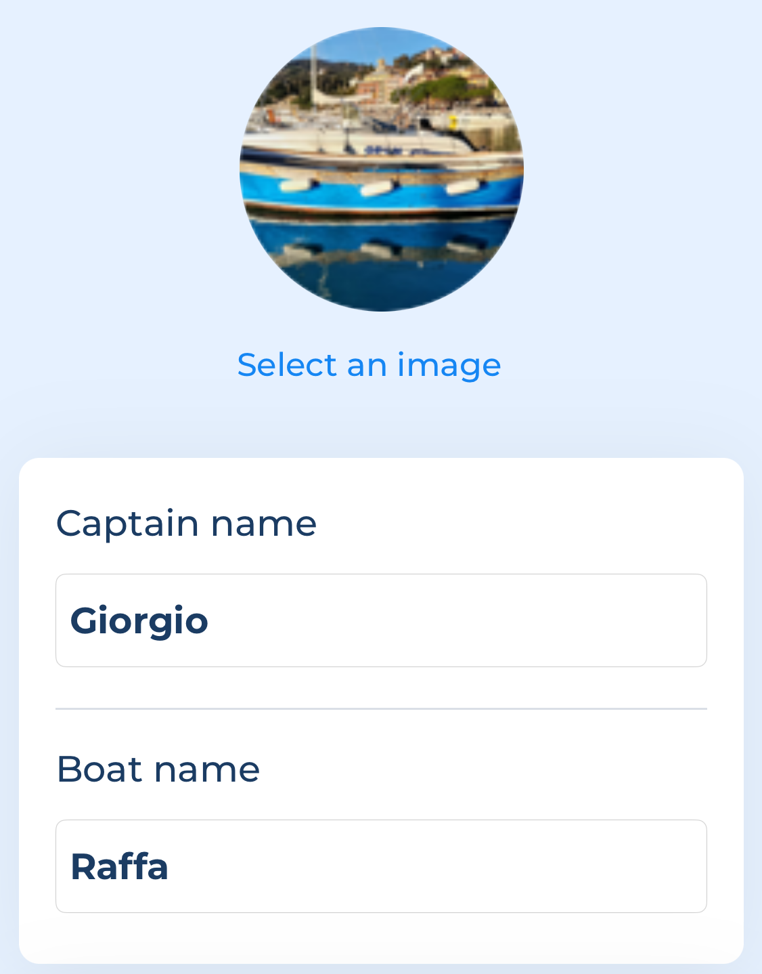Click the divider line between name sections

[x=381, y=709]
